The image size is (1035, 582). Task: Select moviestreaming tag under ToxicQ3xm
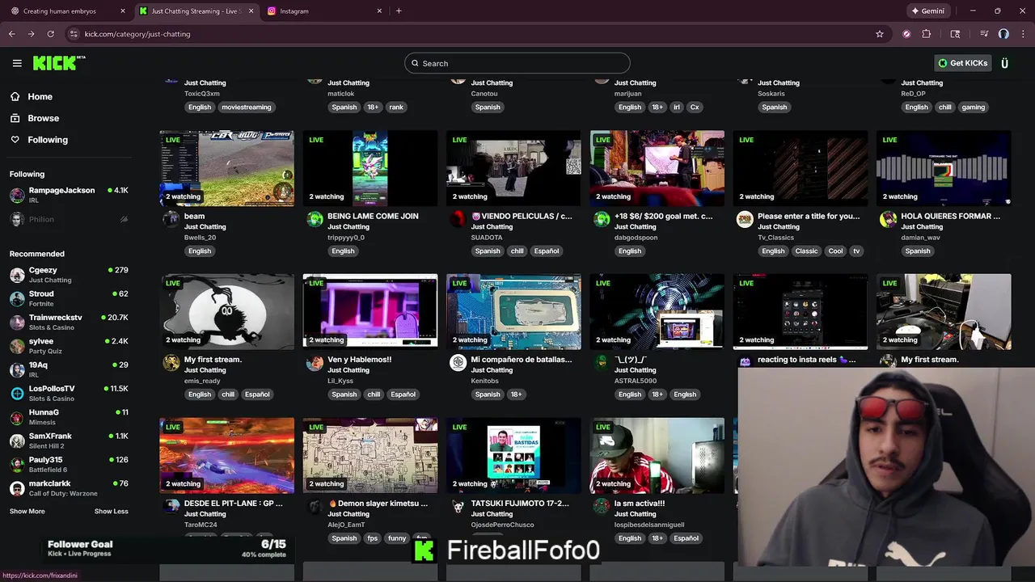pos(247,107)
